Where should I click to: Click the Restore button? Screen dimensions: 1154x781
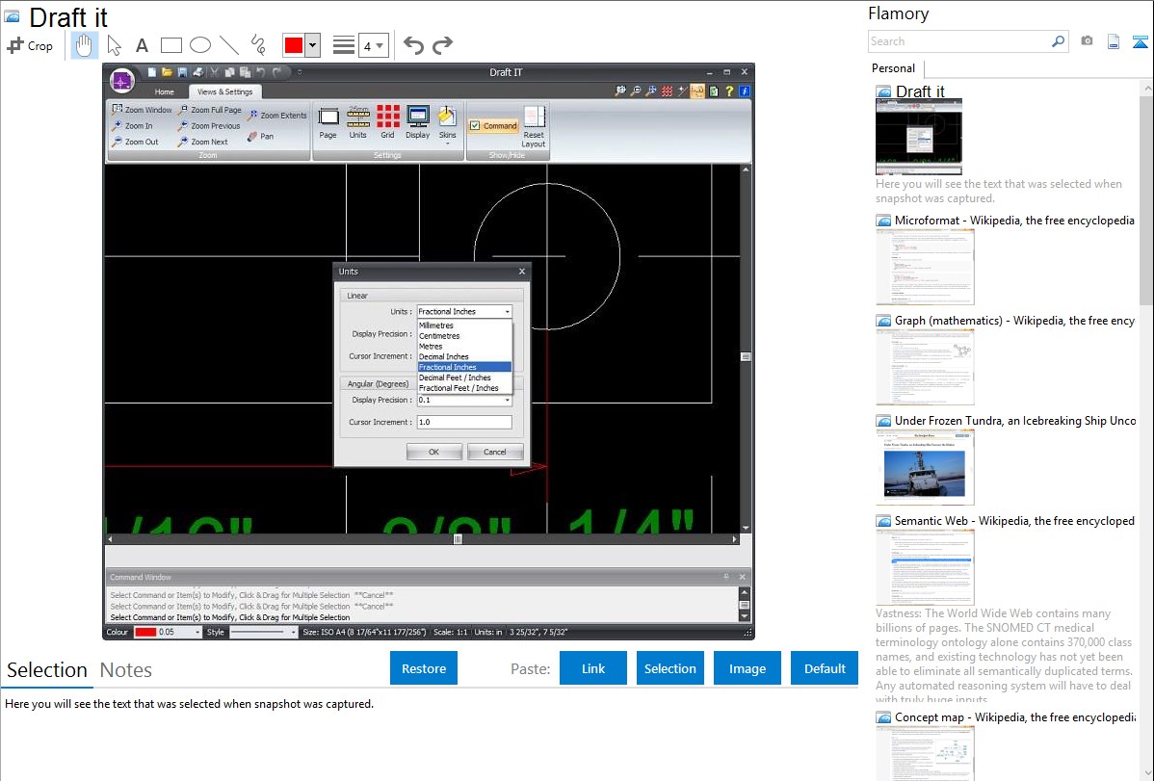424,668
